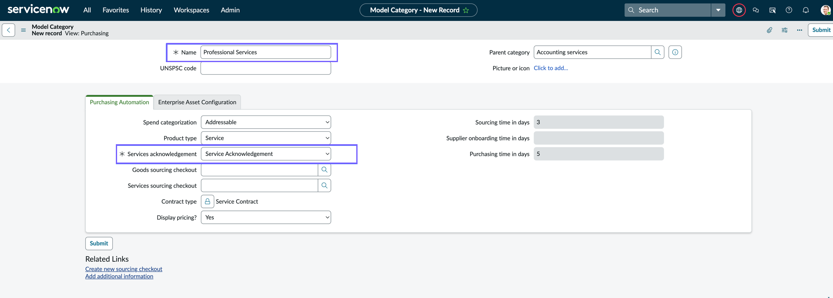The height and width of the screenshot is (298, 833).
Task: Click the header Submit button
Action: (x=821, y=30)
